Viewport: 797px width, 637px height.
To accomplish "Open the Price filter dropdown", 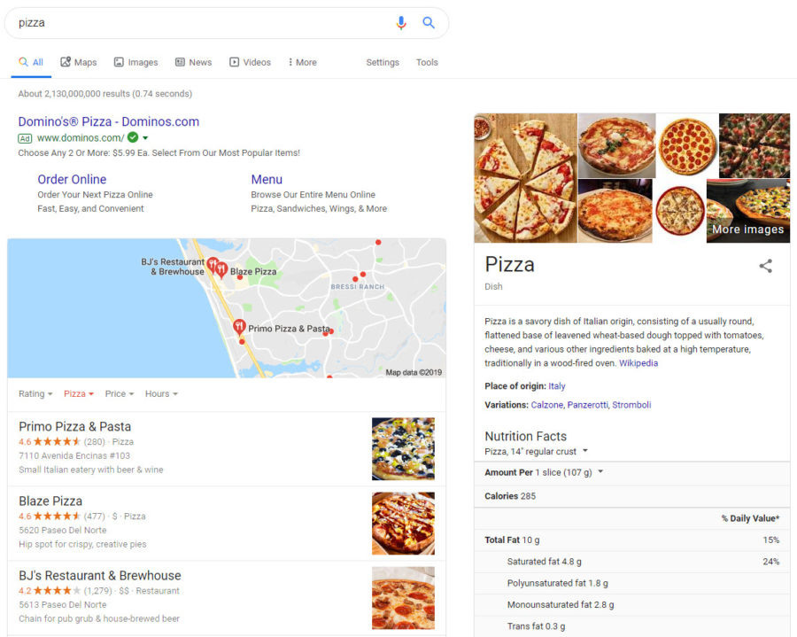I will [x=120, y=393].
